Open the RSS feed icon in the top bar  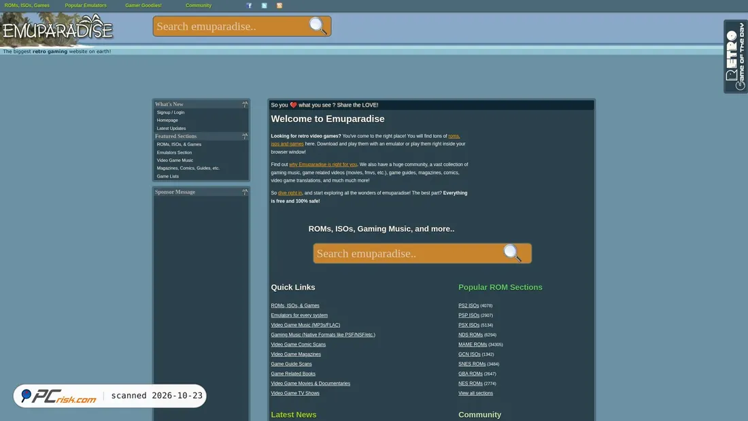click(x=279, y=5)
